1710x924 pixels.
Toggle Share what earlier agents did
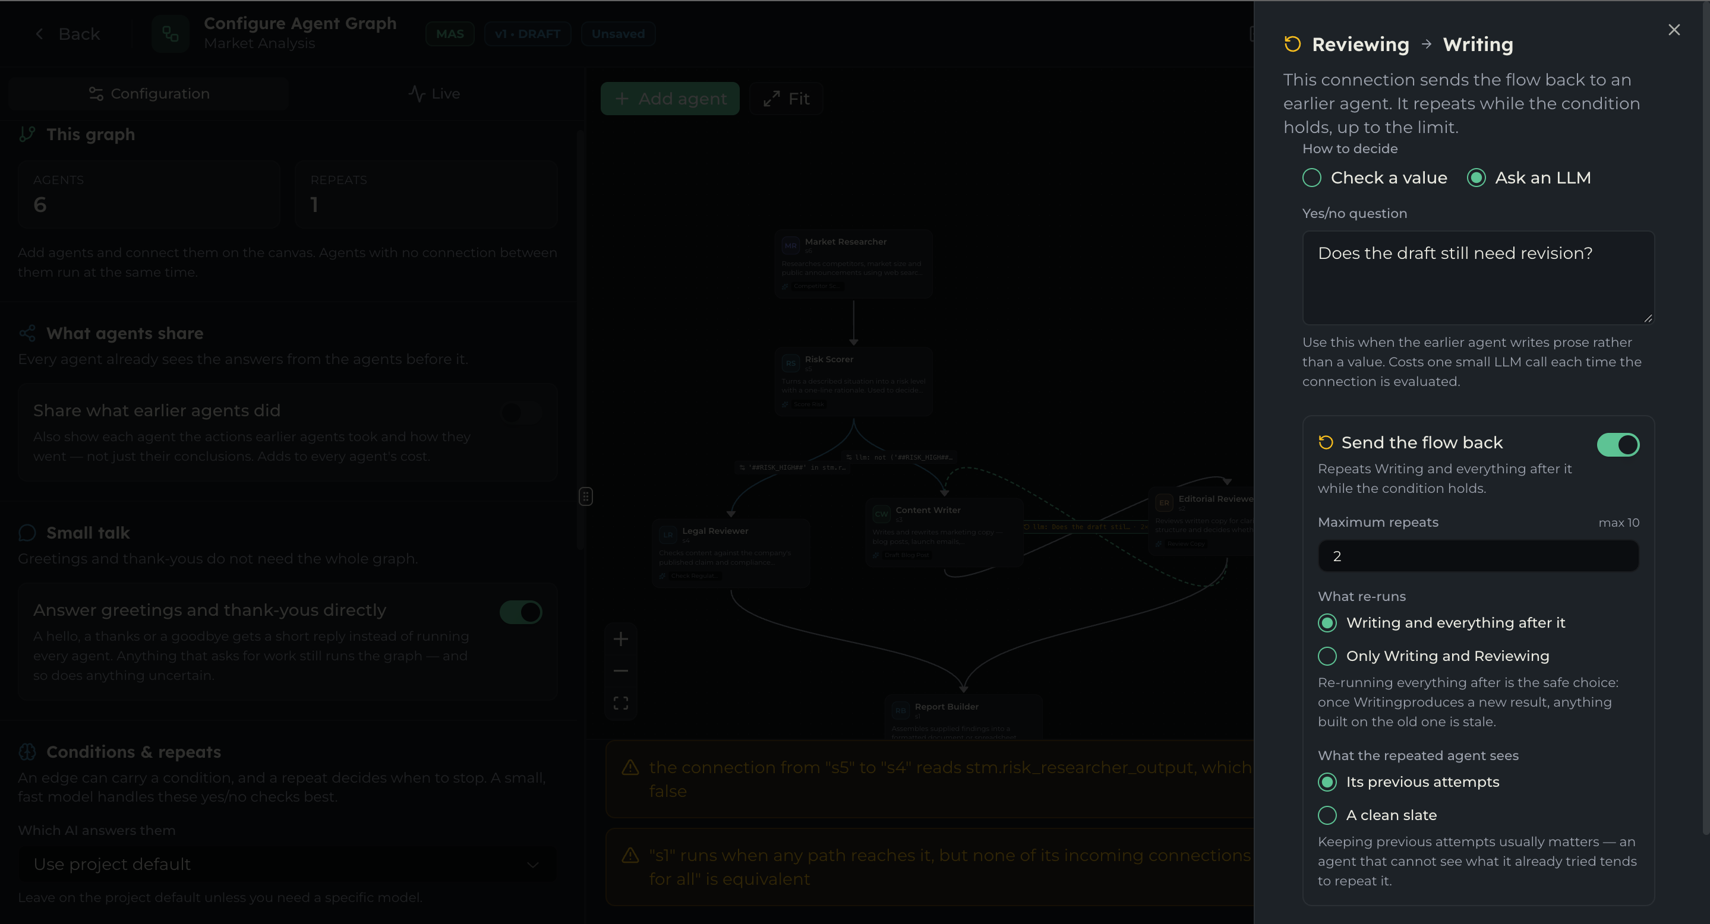click(520, 413)
